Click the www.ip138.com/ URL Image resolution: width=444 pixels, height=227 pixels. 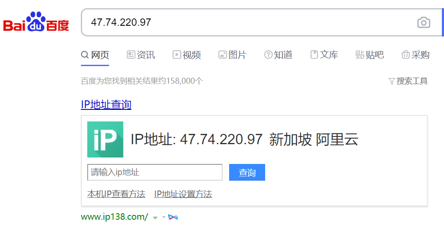(x=114, y=217)
